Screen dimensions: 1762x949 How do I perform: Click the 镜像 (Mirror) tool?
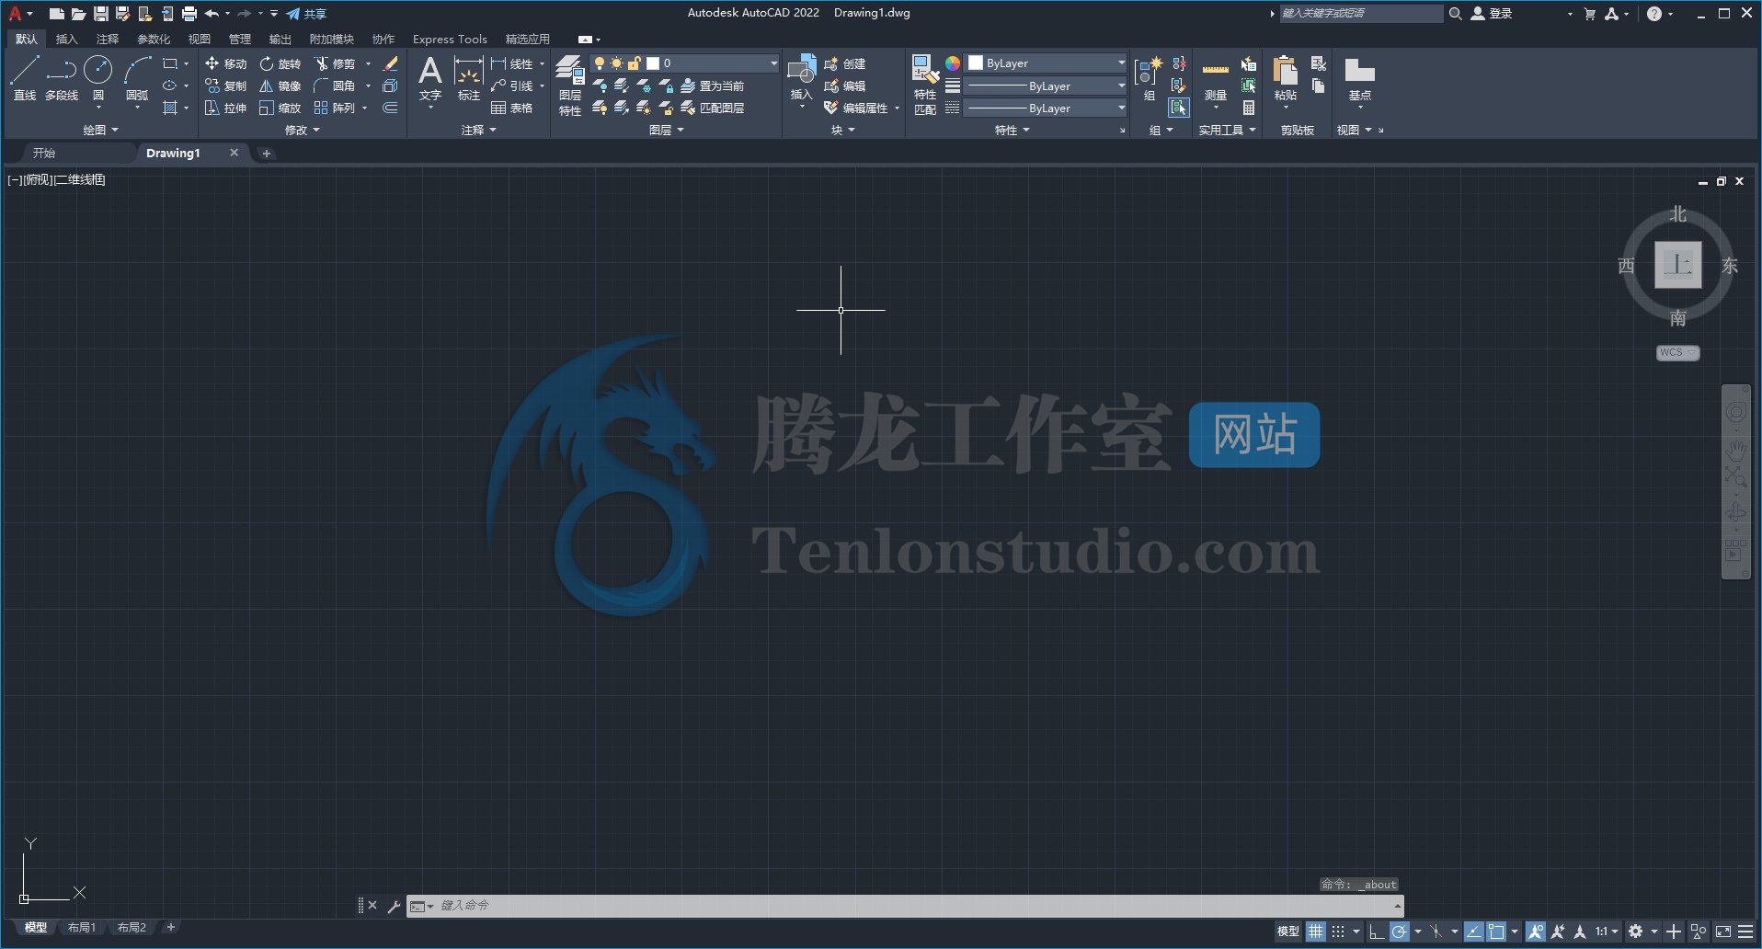pyautogui.click(x=280, y=86)
